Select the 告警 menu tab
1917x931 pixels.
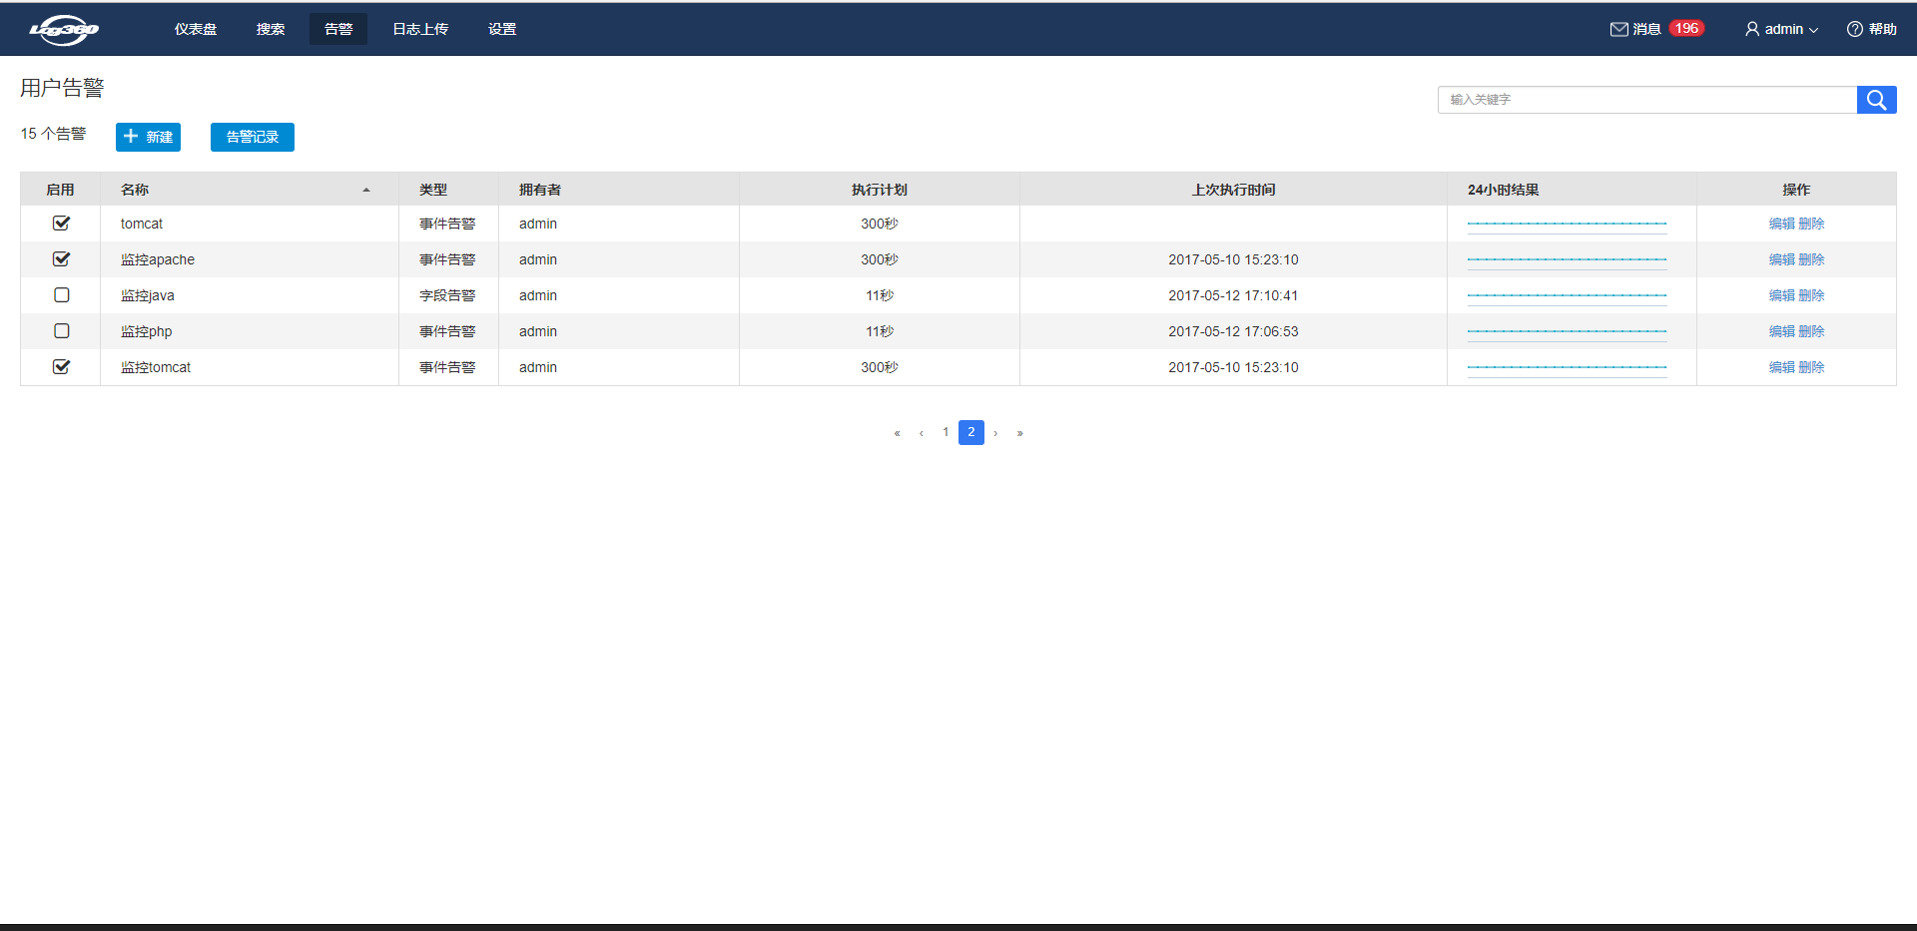(x=338, y=29)
